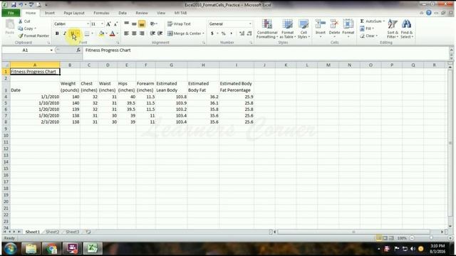Toggle Italic formatting
This screenshot has width=456, height=256.
(65, 33)
